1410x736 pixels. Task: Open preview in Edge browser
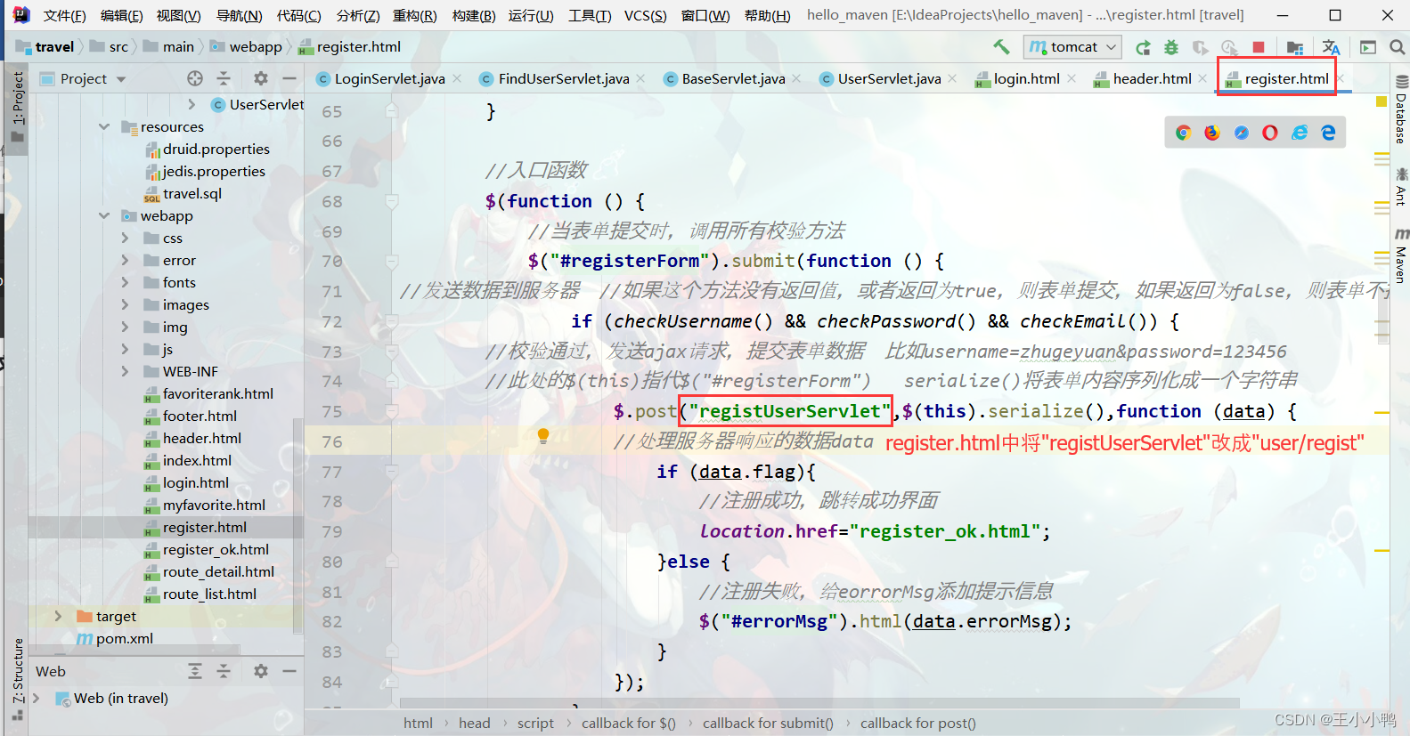pyautogui.click(x=1328, y=133)
